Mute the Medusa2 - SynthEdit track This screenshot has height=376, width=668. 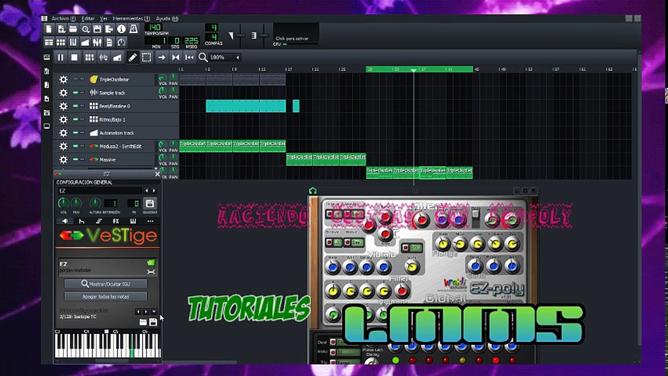75,146
